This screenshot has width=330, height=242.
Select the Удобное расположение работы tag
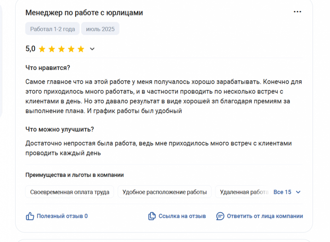point(165,192)
